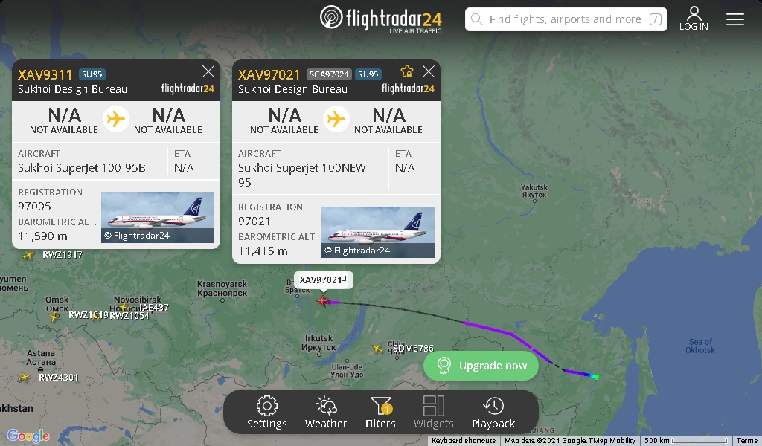Open the hamburger main menu
Viewport: 762px width, 446px height.
(734, 19)
